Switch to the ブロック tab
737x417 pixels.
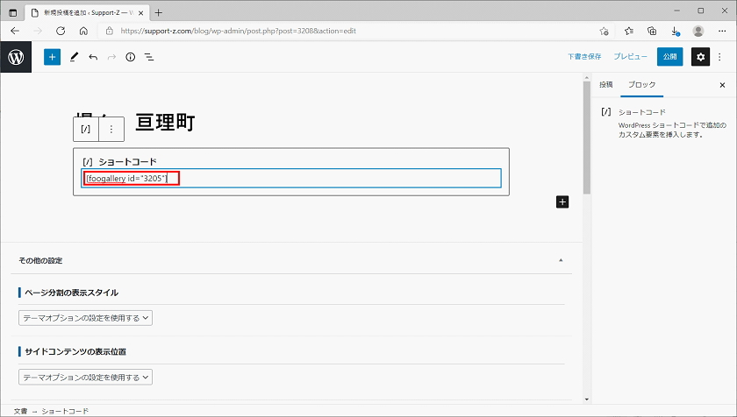[x=641, y=85]
